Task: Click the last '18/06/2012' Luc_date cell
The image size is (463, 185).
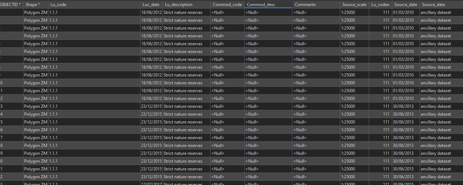Action: pos(151,99)
